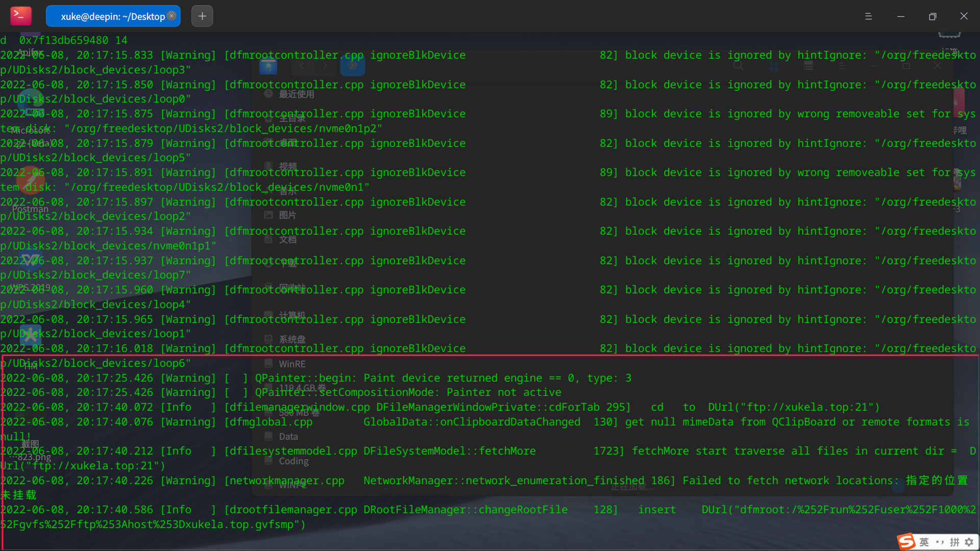
Task: Close the xuke@deepin: ~/Desktop tab
Action: 172,16
